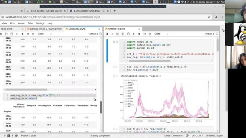The width and height of the screenshot is (246, 138).
Task: Open the Run menu
Action: [12, 23]
